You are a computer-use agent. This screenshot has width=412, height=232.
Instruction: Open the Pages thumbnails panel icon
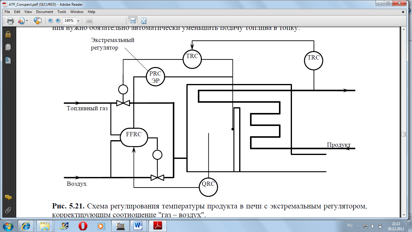pyautogui.click(x=8, y=47)
